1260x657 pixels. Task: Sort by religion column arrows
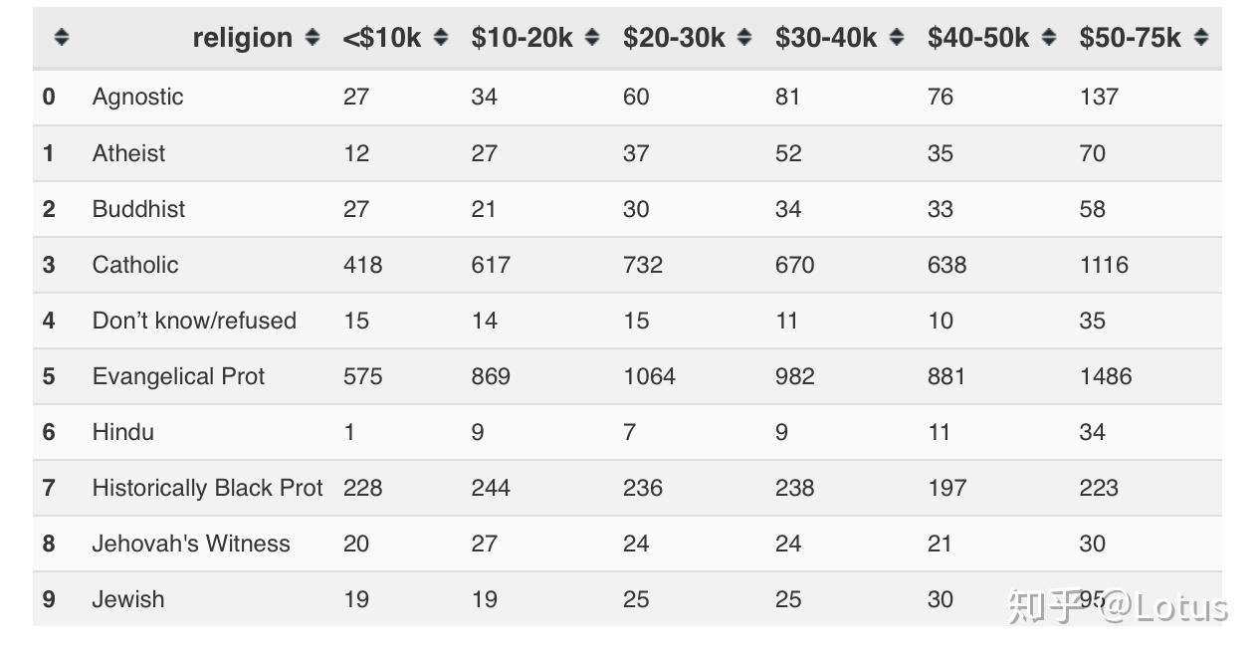click(x=313, y=38)
